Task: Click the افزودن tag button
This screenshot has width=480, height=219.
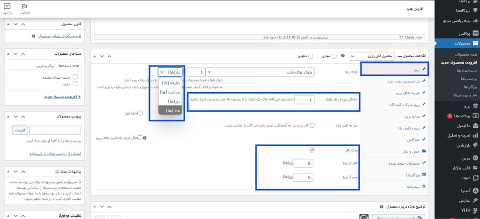Action: coord(19,130)
